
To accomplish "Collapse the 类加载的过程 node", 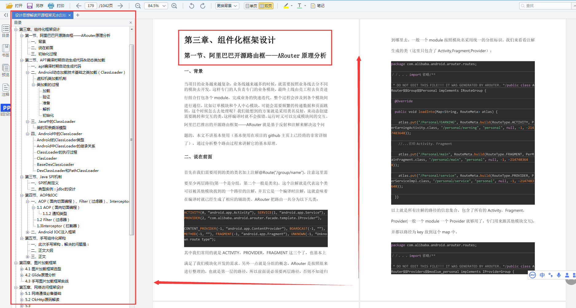I will [33, 85].
